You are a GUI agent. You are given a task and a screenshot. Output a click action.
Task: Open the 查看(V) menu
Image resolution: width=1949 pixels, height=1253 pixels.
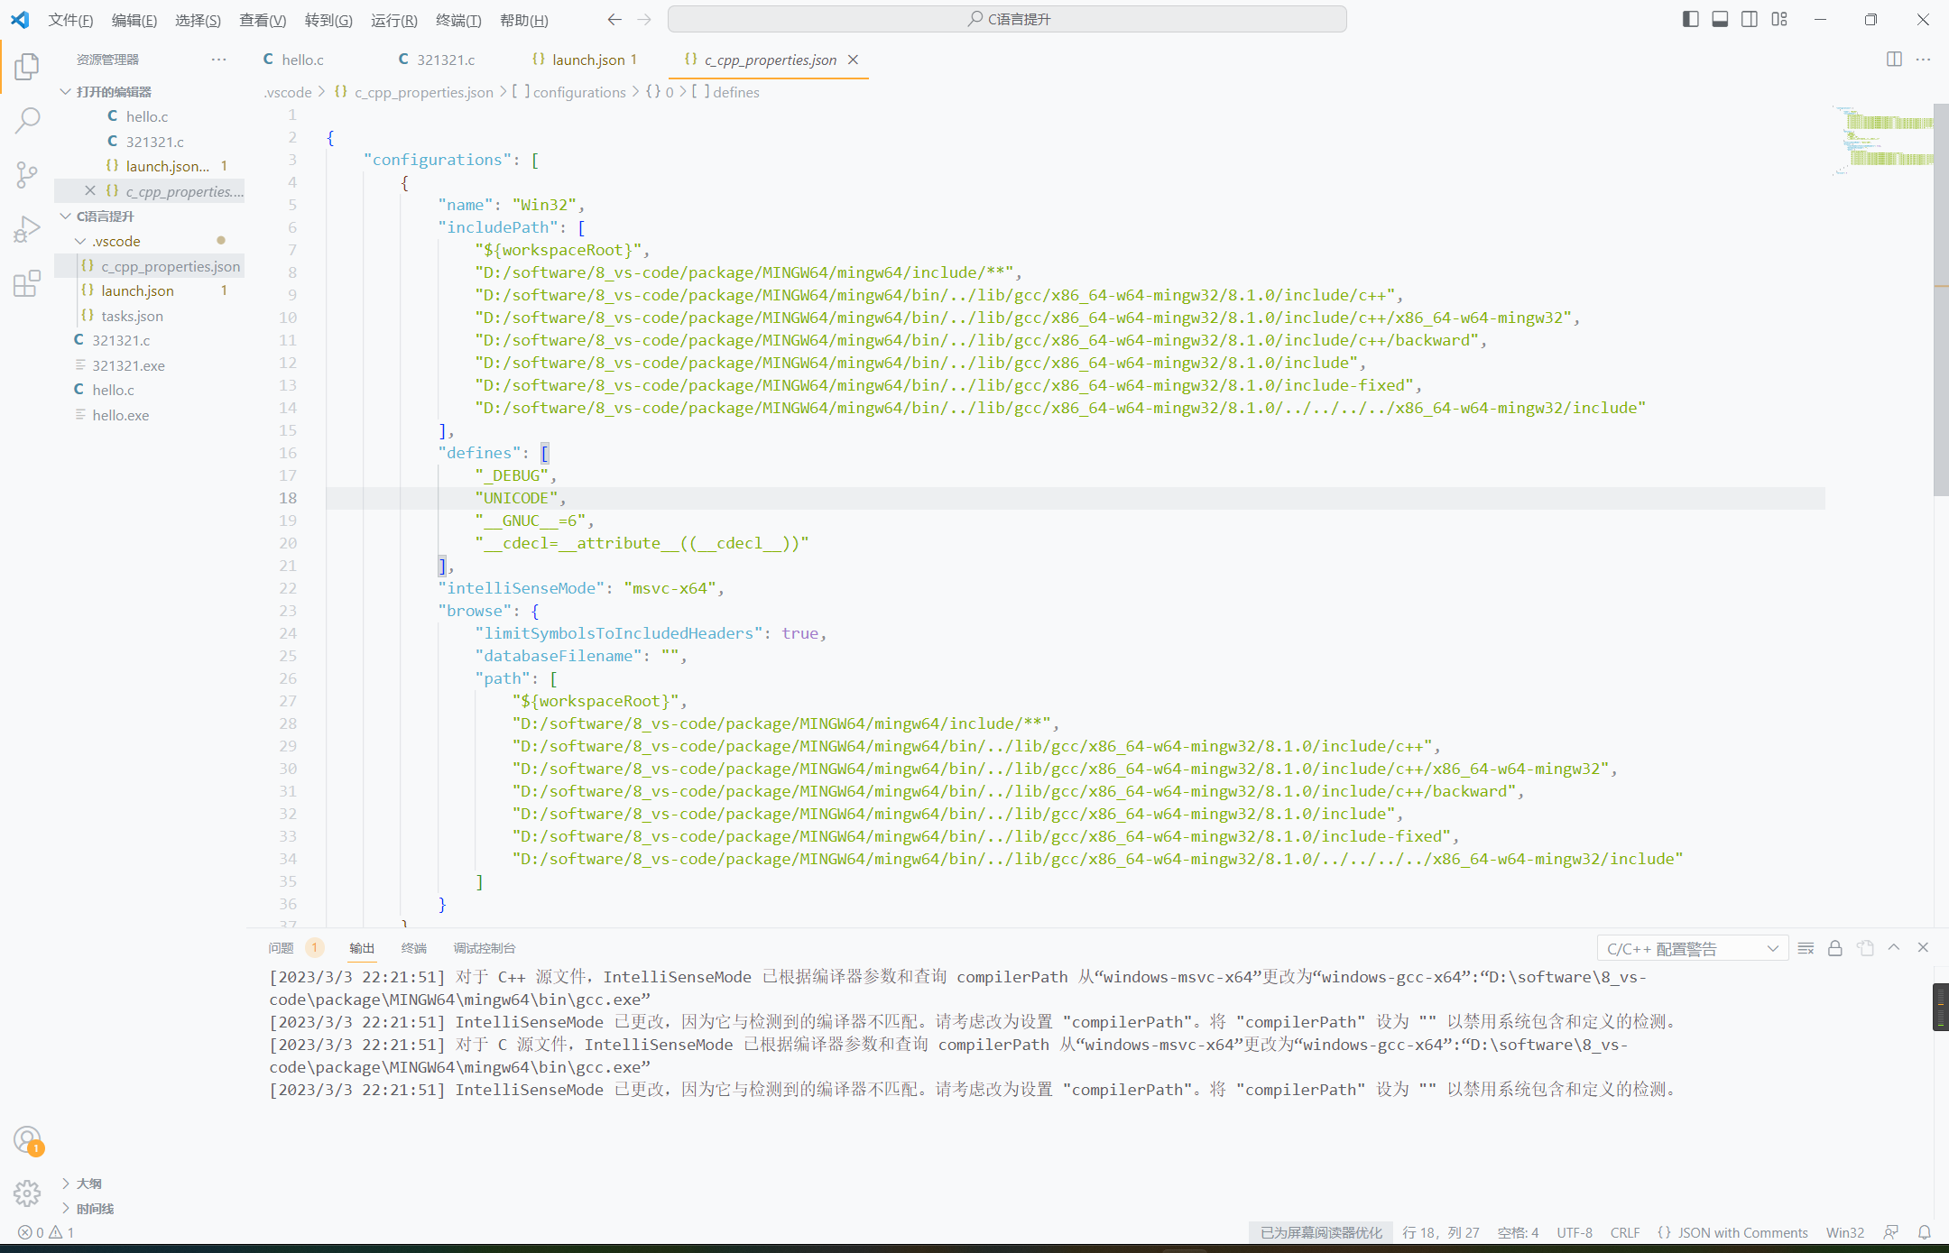coord(262,20)
